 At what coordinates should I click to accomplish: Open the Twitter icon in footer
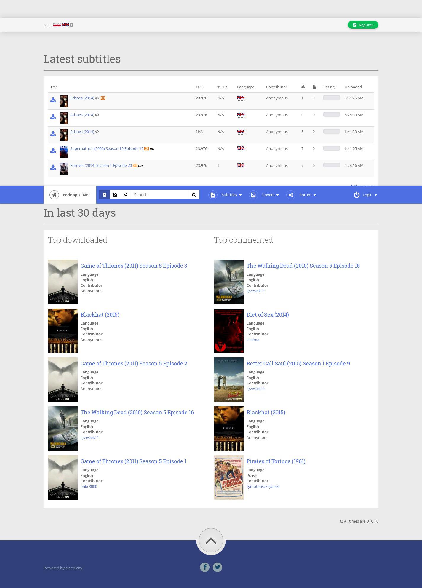217,567
